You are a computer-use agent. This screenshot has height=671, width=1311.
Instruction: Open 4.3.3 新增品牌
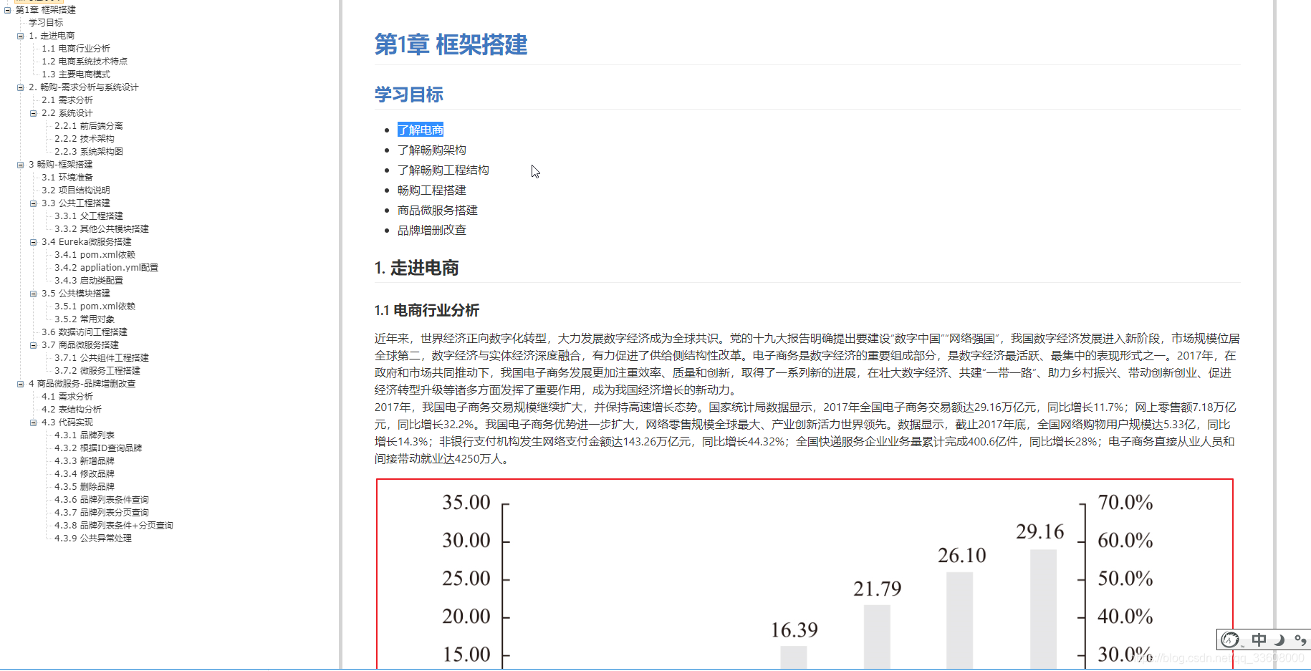85,461
